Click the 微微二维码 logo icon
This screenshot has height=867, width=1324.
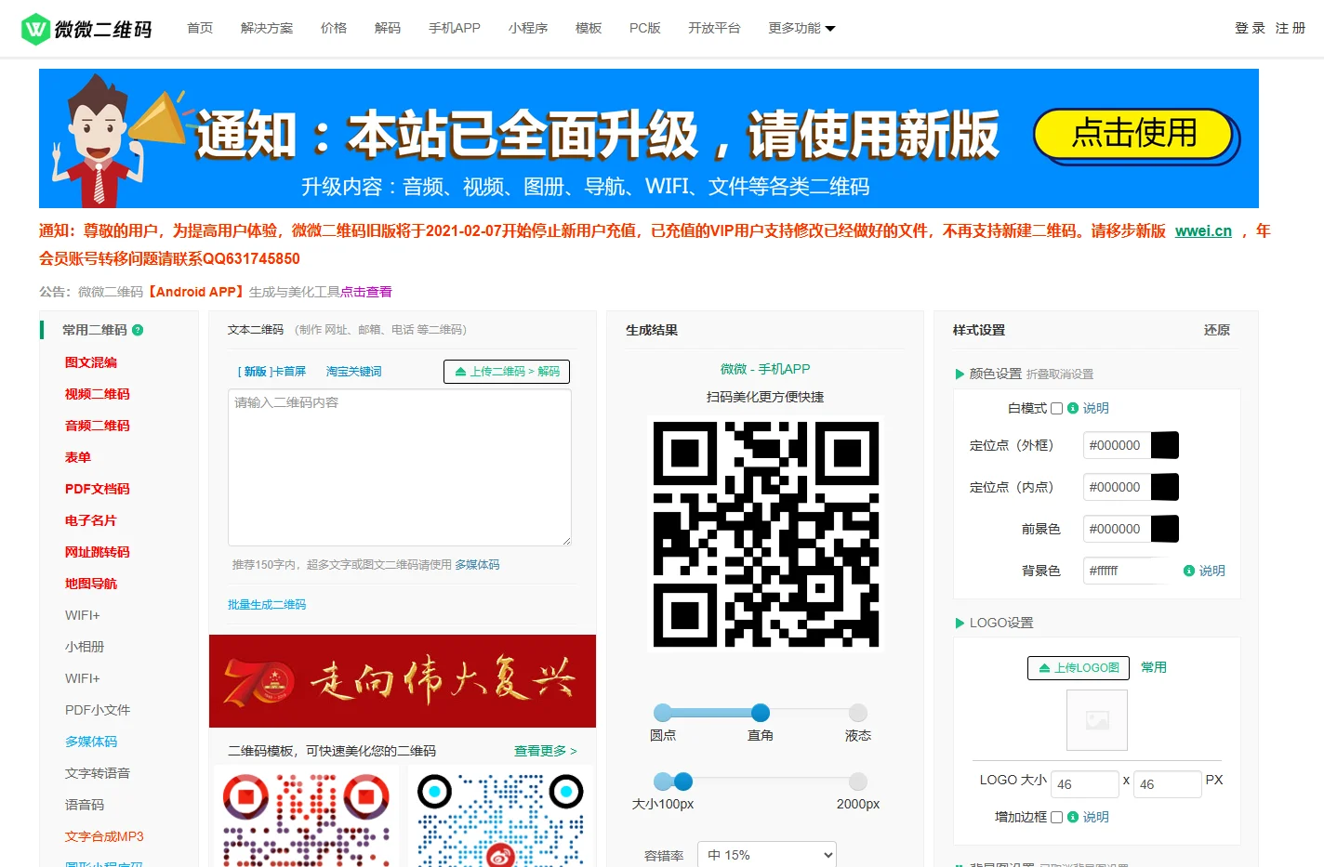pyautogui.click(x=35, y=29)
